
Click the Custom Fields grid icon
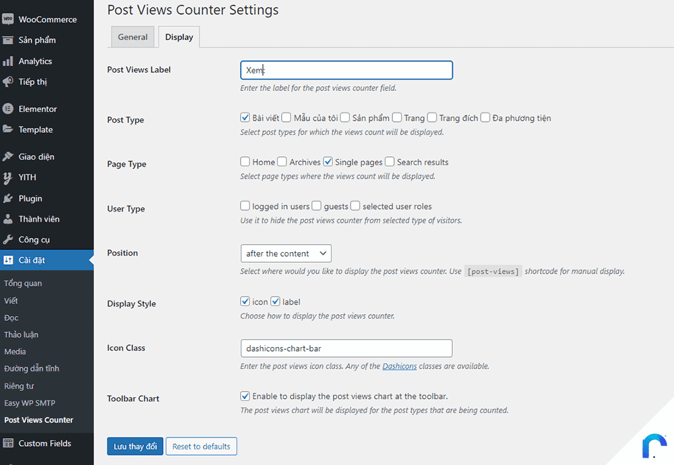tap(7, 443)
